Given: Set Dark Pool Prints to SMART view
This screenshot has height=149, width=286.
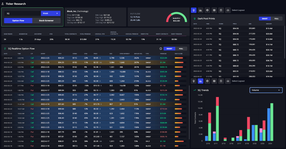Looking at the screenshot, I should [x=265, y=19].
